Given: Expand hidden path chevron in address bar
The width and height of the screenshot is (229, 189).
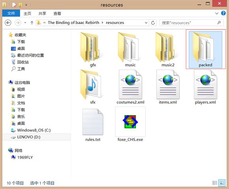Looking at the screenshot, I should click(x=44, y=23).
